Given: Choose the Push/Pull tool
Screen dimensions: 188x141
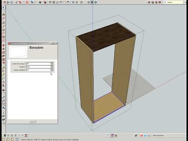Looking at the screenshot, I should pos(4,49).
